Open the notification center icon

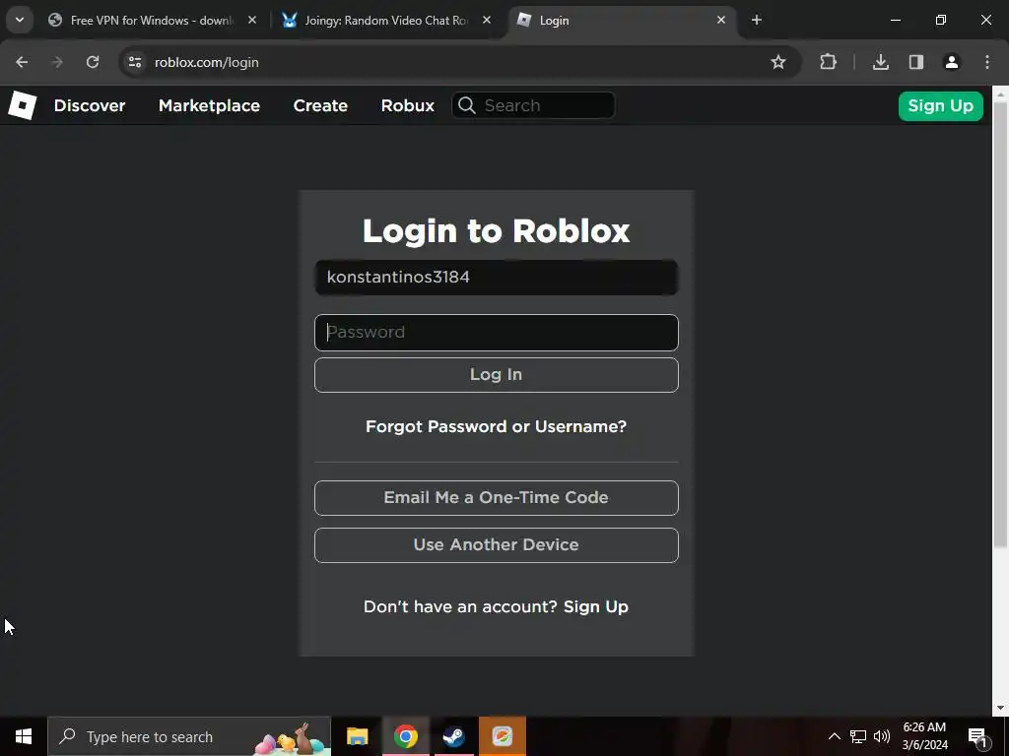coord(977,737)
